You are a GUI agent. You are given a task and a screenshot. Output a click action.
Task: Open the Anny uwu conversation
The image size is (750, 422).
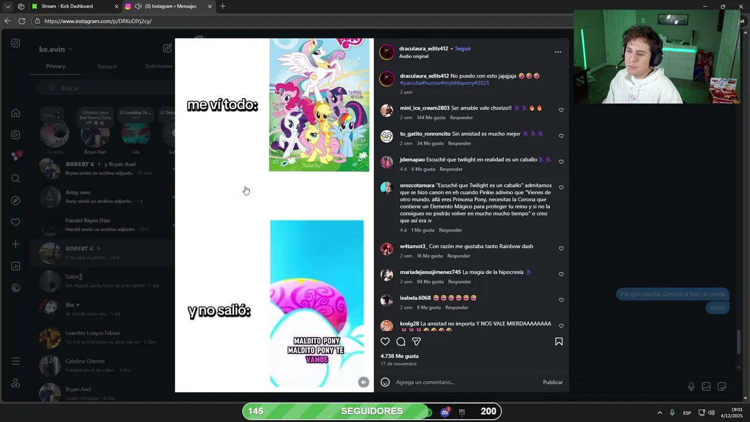pyautogui.click(x=103, y=197)
